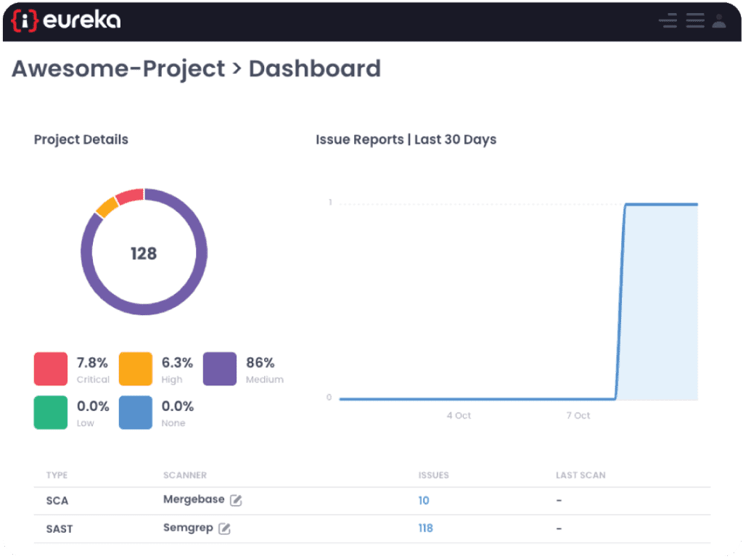Screen dimensions: 743x559
Task: Toggle the None blue legend swatch
Action: point(136,412)
